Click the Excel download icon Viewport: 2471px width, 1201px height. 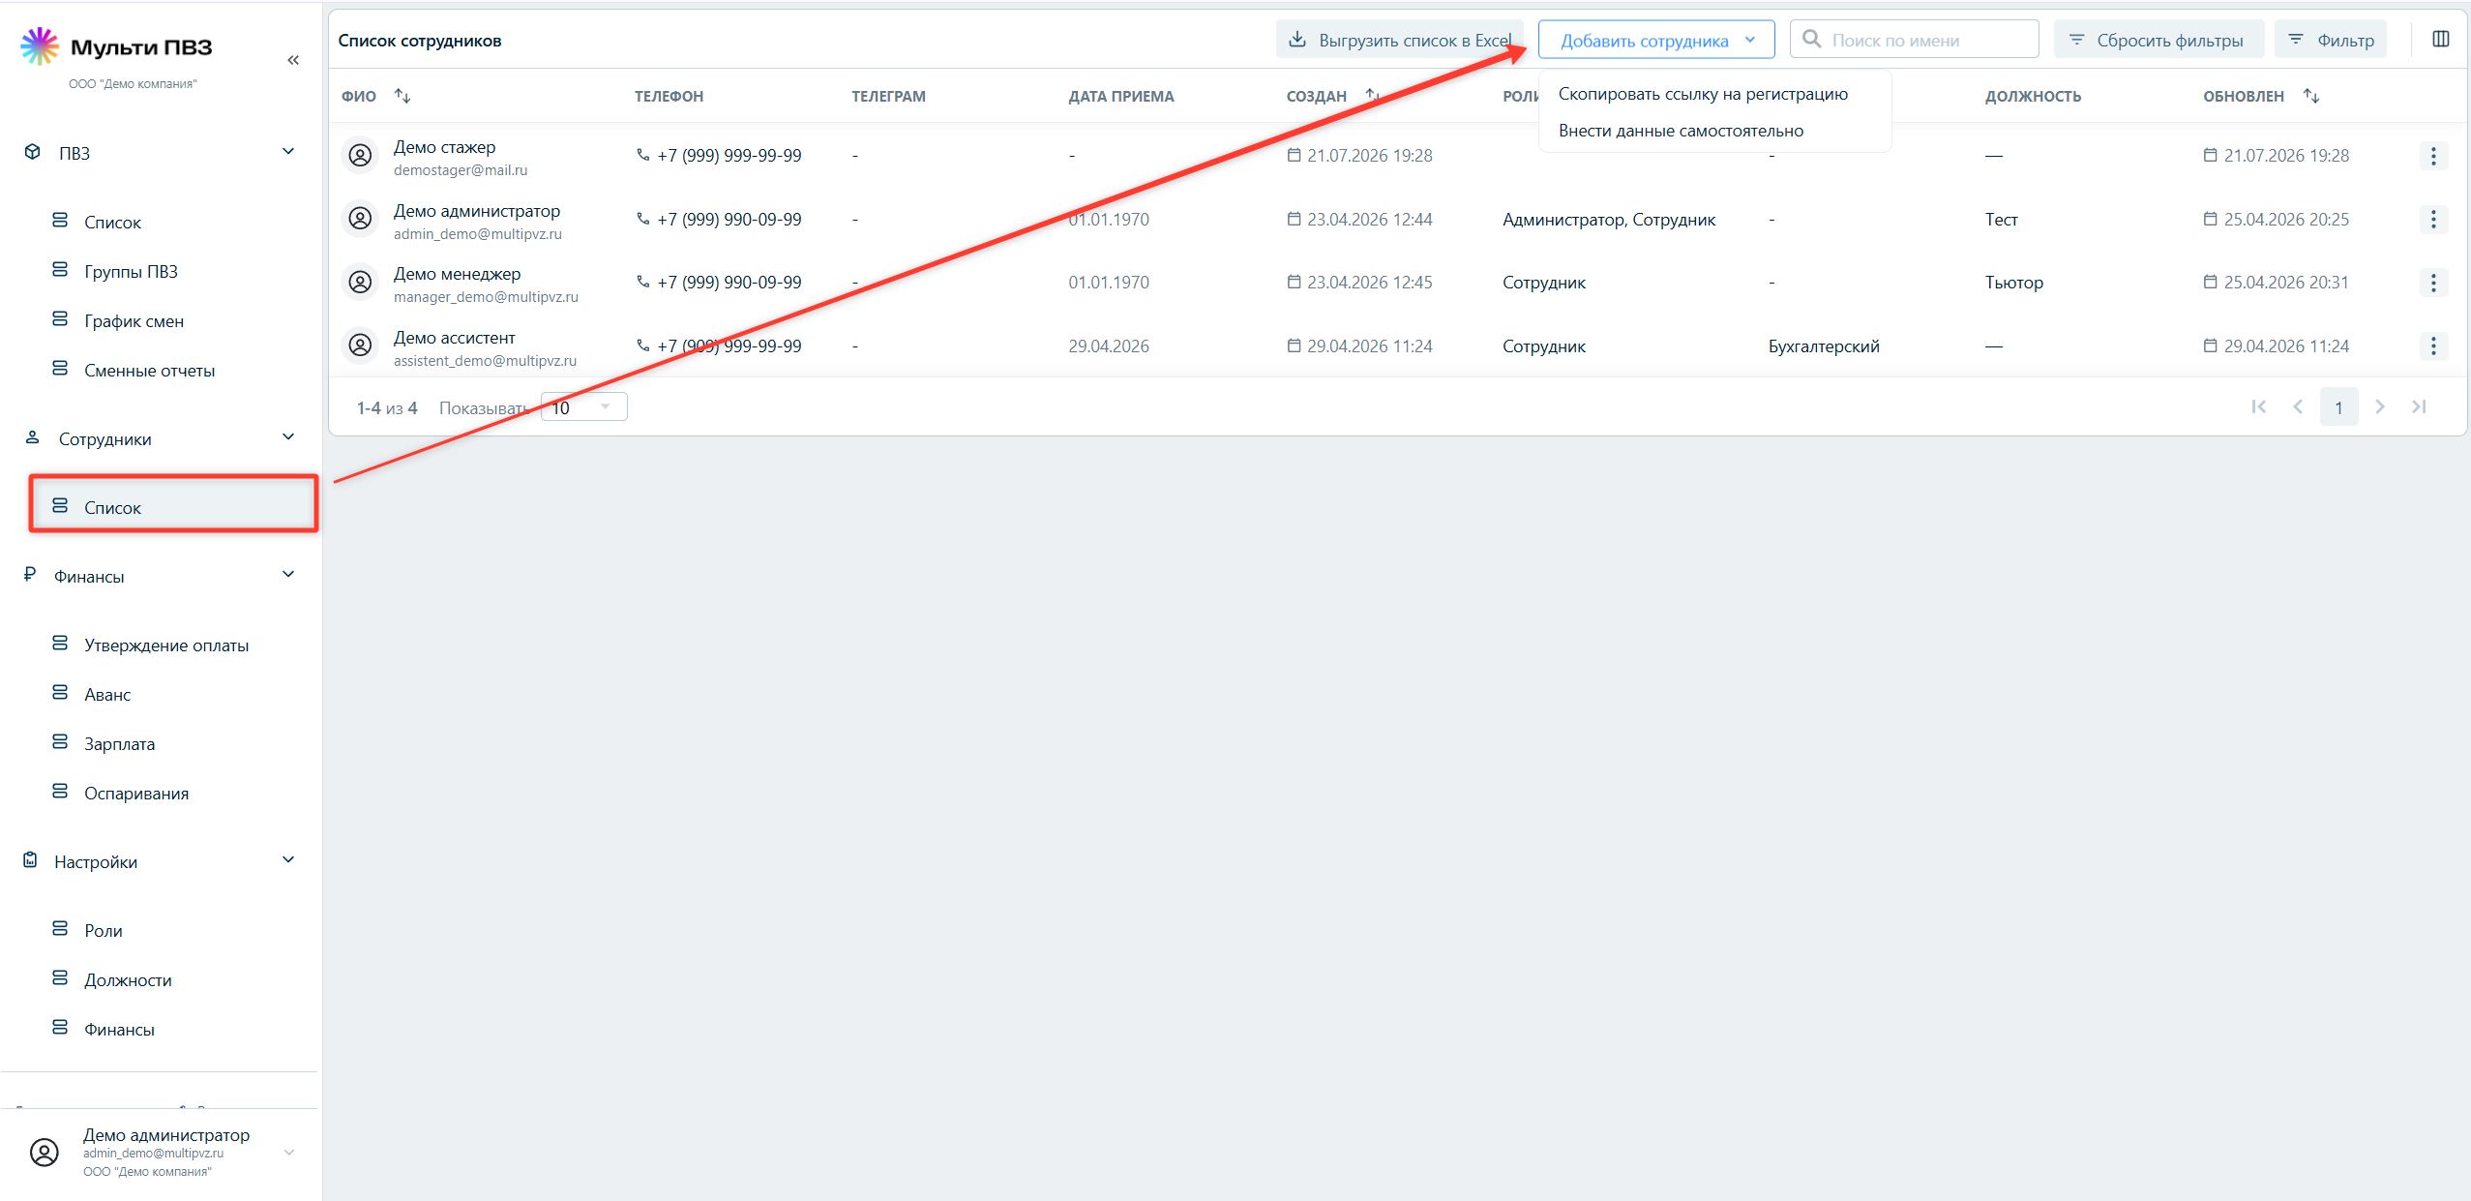(1297, 40)
